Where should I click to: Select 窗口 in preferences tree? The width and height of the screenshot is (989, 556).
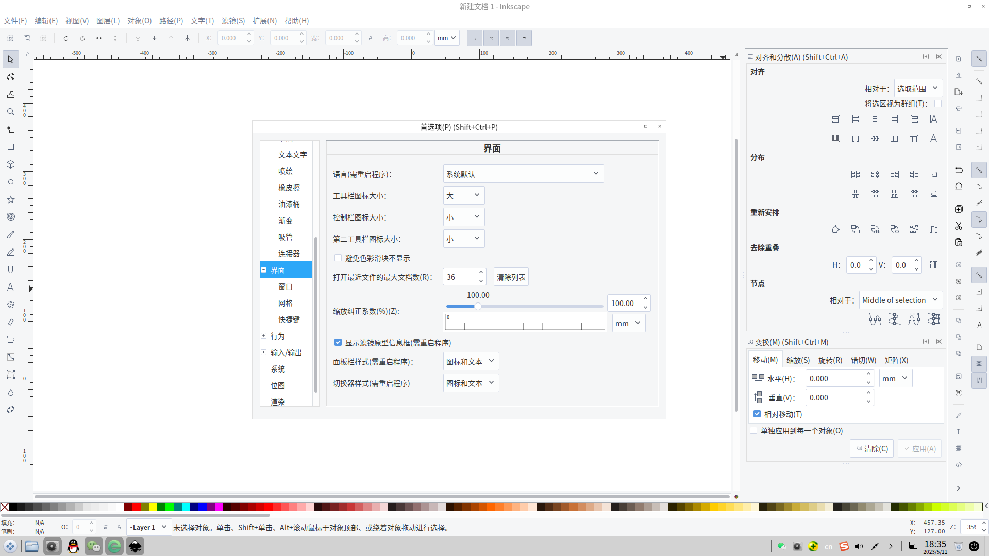(x=286, y=287)
